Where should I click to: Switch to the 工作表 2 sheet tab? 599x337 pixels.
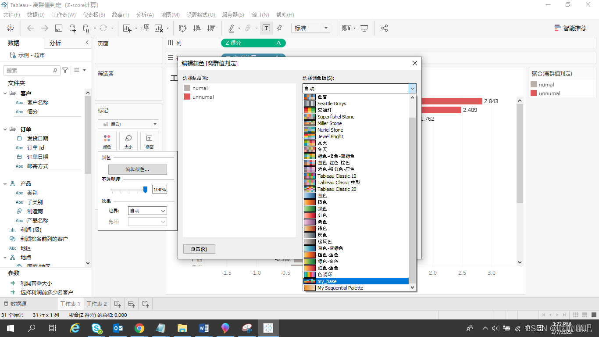click(96, 304)
